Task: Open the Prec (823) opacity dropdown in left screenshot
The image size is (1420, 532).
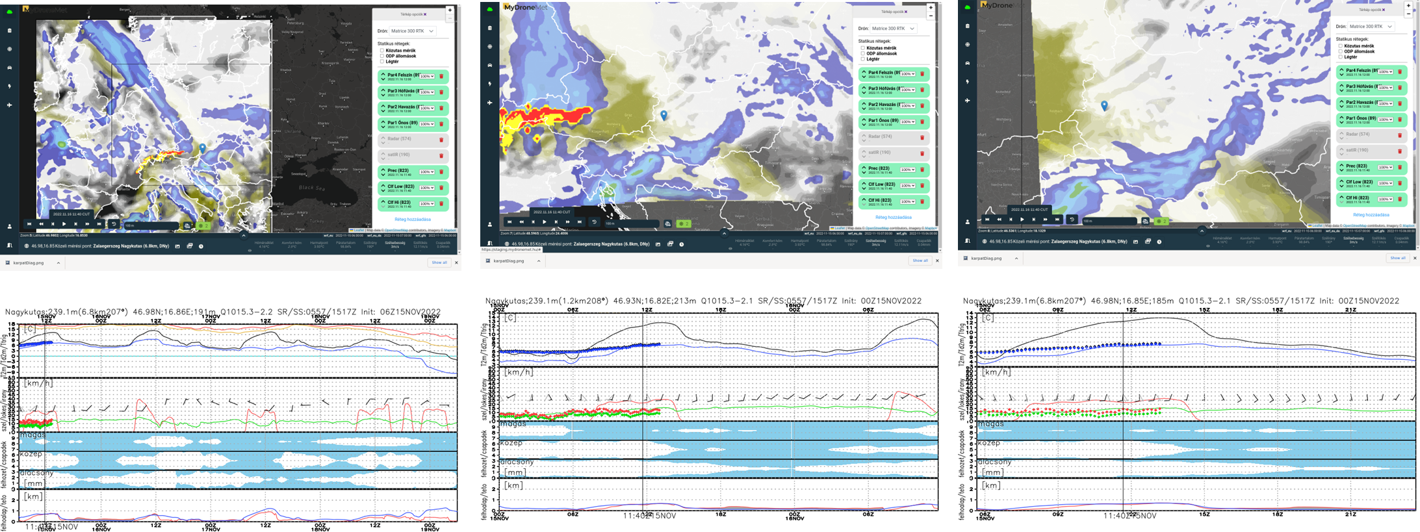Action: (x=427, y=172)
